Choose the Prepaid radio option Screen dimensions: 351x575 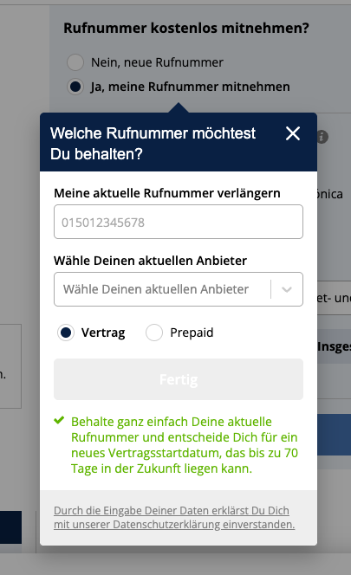pos(154,333)
